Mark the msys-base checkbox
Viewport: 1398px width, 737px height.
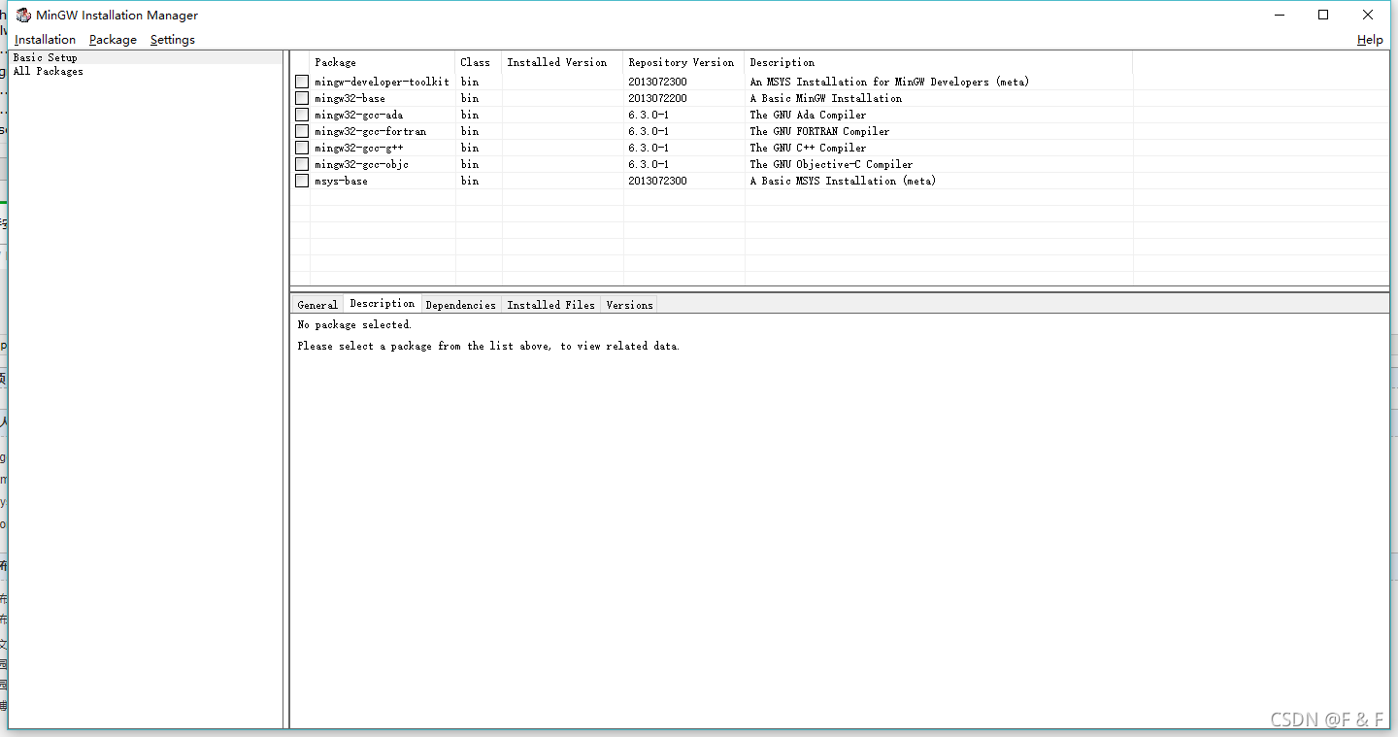(302, 181)
